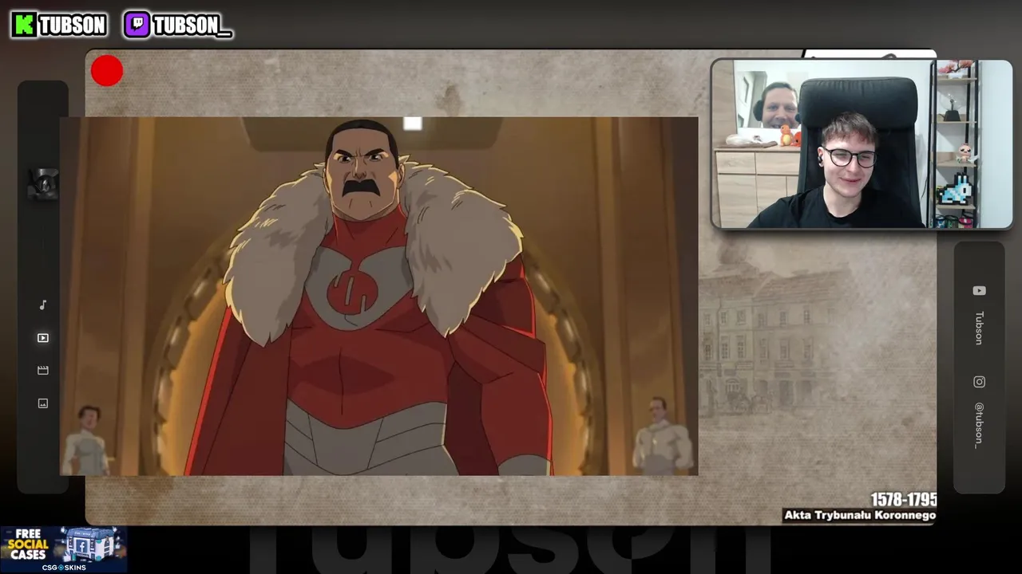Screen dimensions: 1022x574
Task: Open the Free Social Cases banner
Action: point(63,549)
